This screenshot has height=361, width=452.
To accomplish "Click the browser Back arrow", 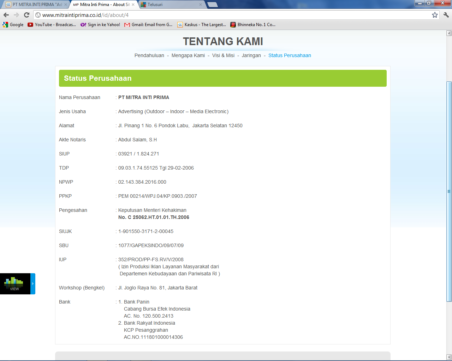I will (6, 15).
